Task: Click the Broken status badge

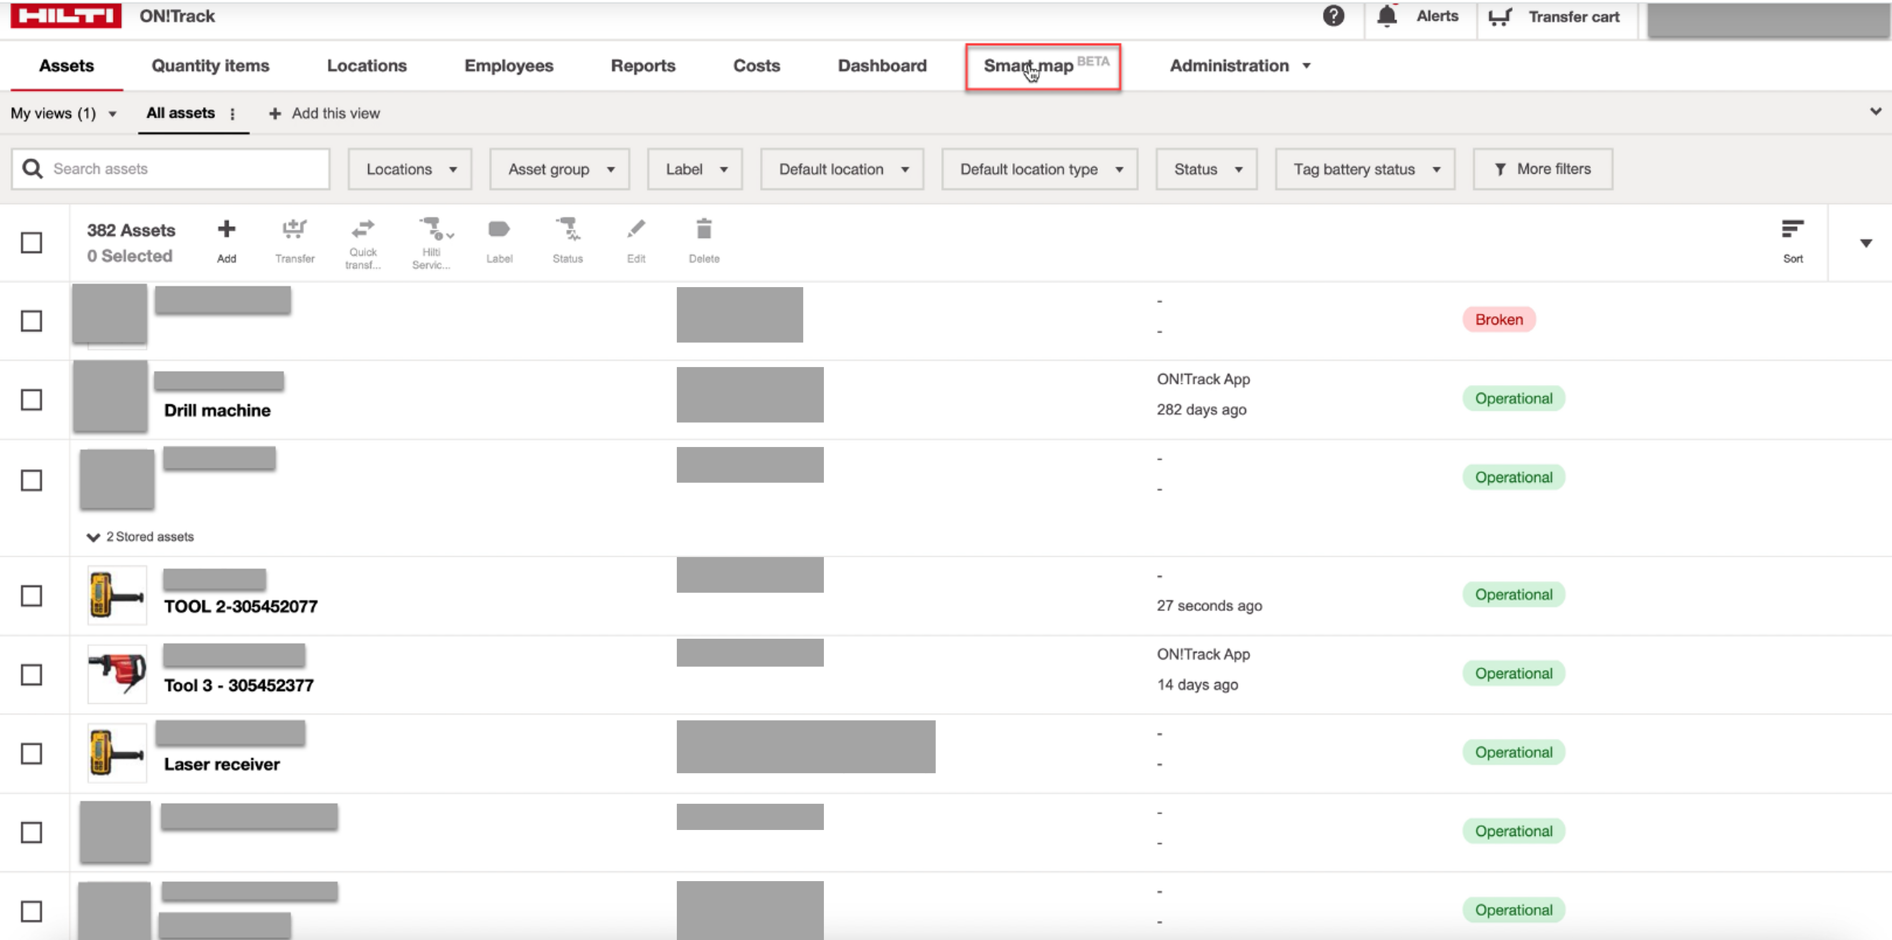Action: pos(1498,319)
